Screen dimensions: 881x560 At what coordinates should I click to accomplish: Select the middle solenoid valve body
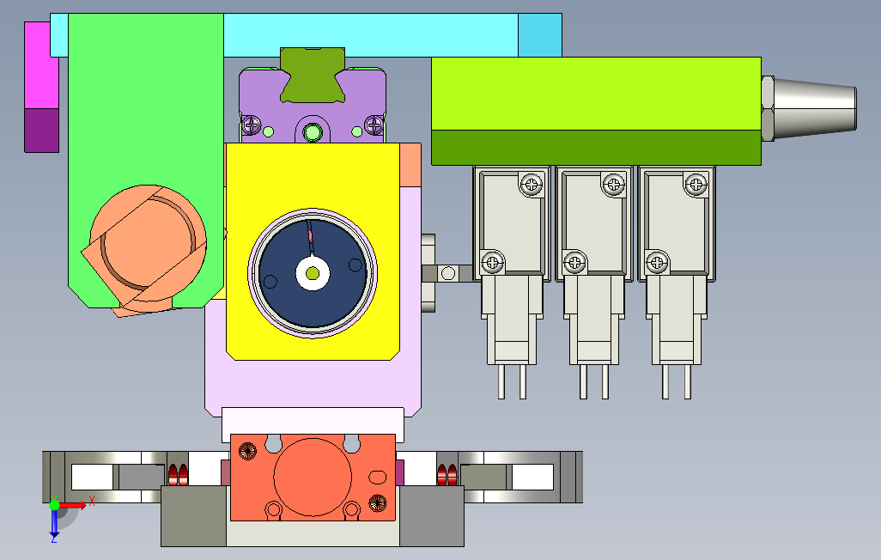coord(594,225)
